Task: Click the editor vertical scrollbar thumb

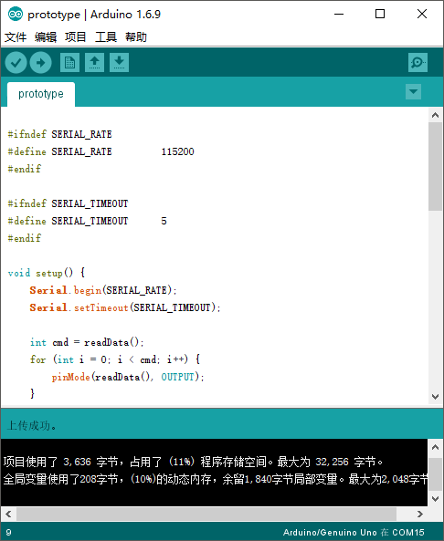Action: click(436, 166)
